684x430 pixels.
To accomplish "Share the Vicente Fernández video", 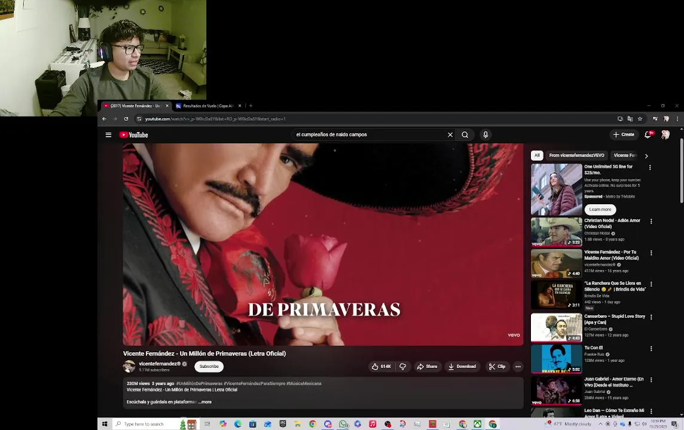I will tap(427, 366).
